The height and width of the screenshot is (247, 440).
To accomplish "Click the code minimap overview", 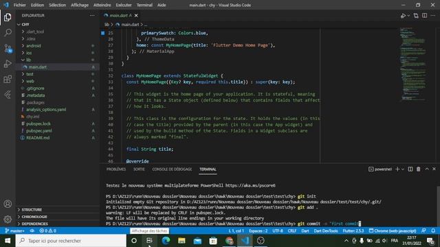I will pos(413,64).
